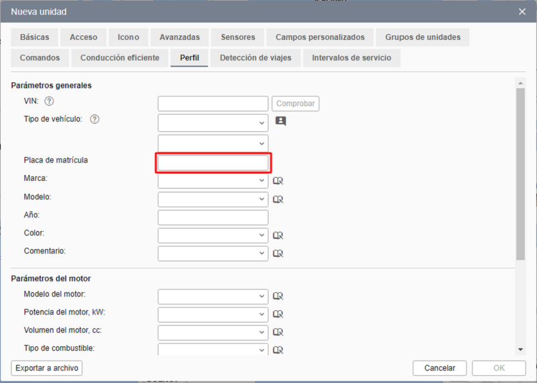Image resolution: width=537 pixels, height=383 pixels.
Task: Close the Nueva unidad dialog
Action: tap(522, 12)
